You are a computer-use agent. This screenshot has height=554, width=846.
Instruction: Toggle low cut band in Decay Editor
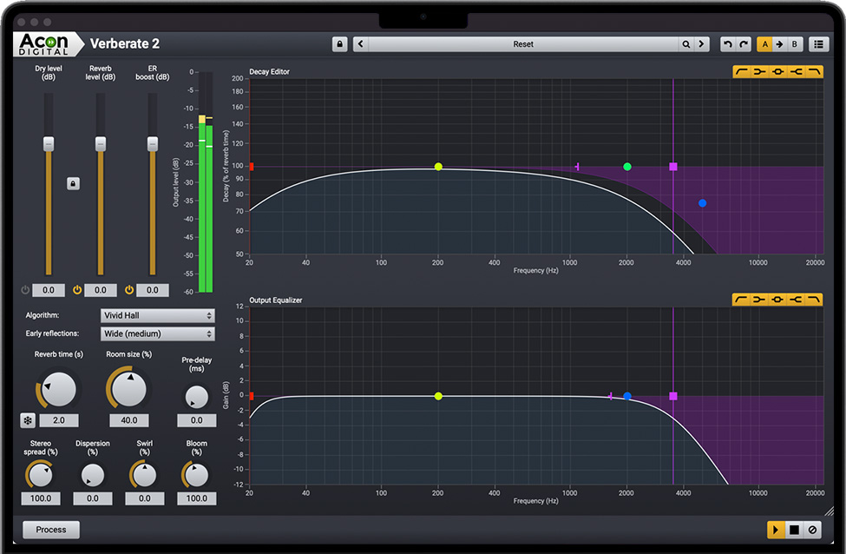pos(742,72)
